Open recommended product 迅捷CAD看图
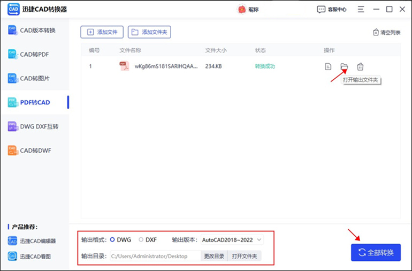 [x=29, y=256]
